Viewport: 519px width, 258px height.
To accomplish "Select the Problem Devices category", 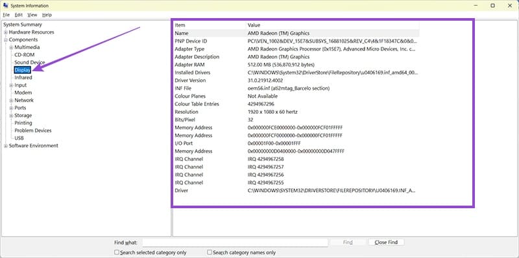I will point(33,131).
